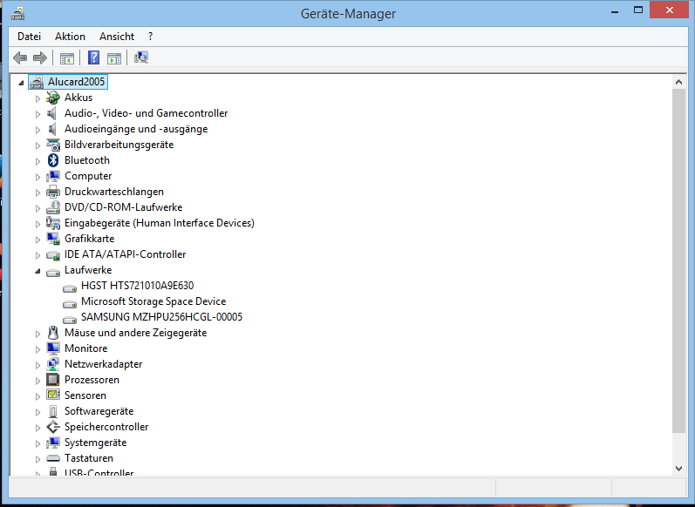695x507 pixels.
Task: Expand Eingabegeräte (Human Interface Devices)
Action: point(37,224)
